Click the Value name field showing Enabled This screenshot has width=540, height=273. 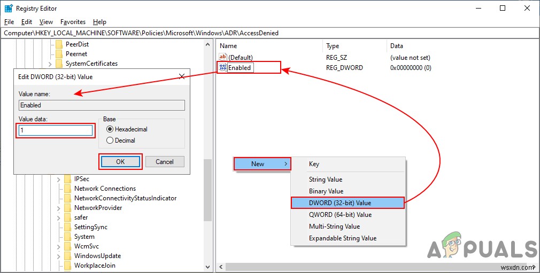tap(102, 105)
